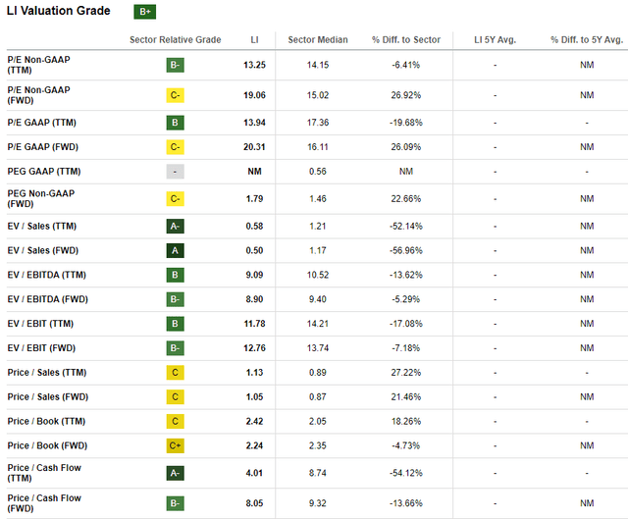Select the PEG GAAP (TTM) row label
Image resolution: width=628 pixels, height=519 pixels.
[44, 172]
